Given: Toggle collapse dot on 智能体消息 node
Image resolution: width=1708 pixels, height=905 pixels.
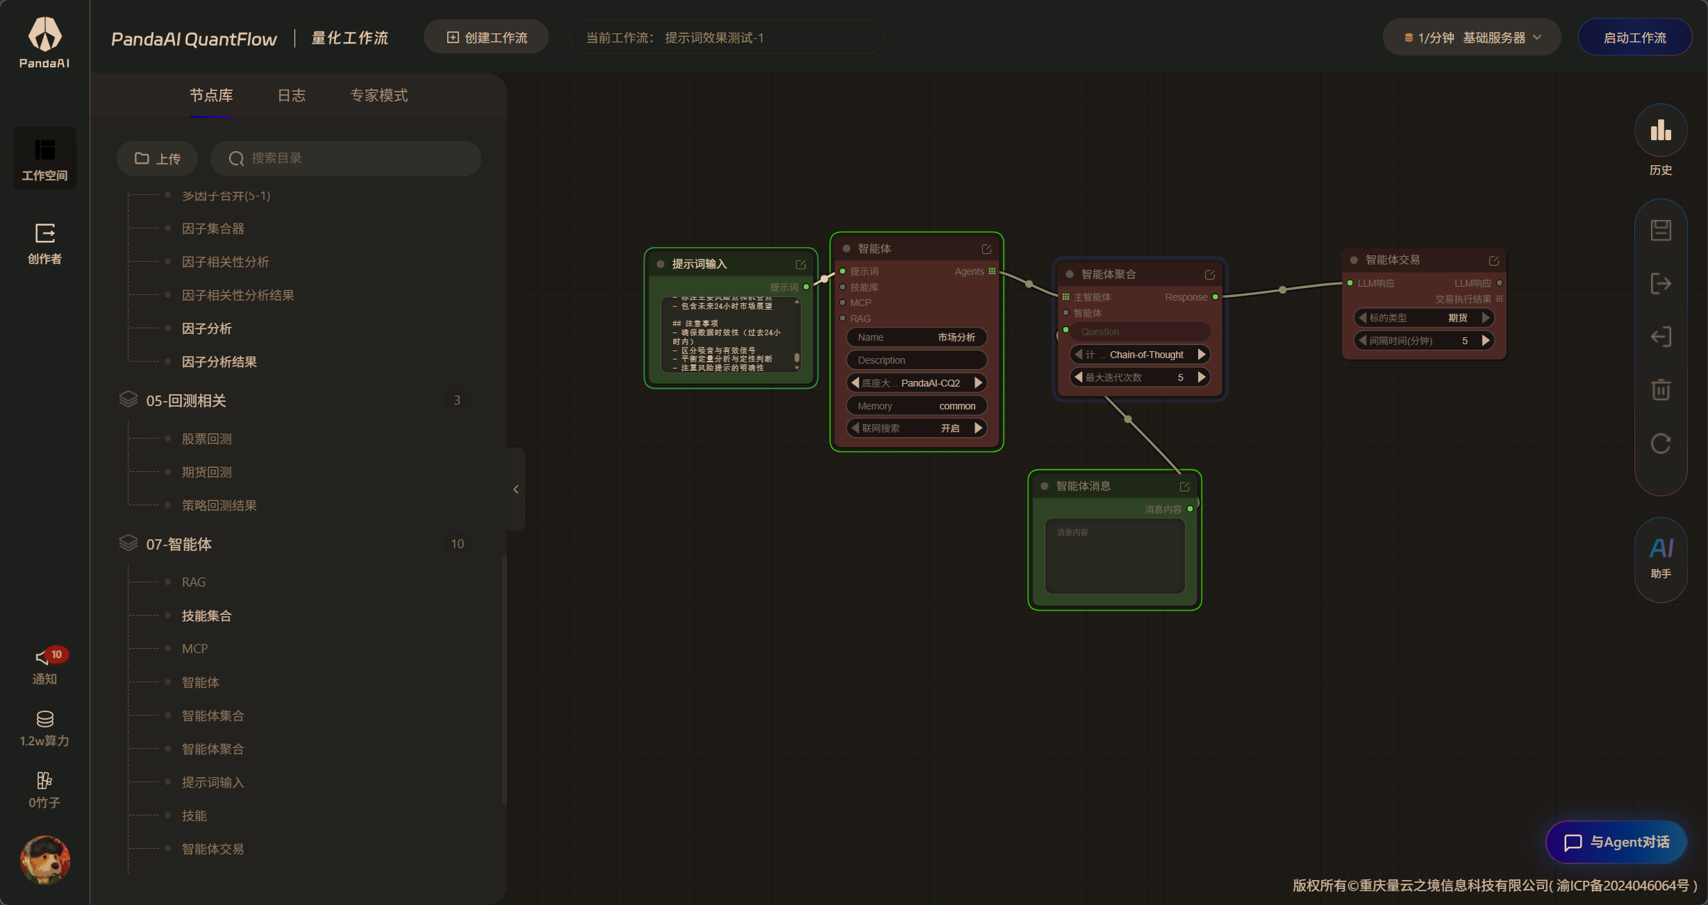Looking at the screenshot, I should (x=1044, y=487).
